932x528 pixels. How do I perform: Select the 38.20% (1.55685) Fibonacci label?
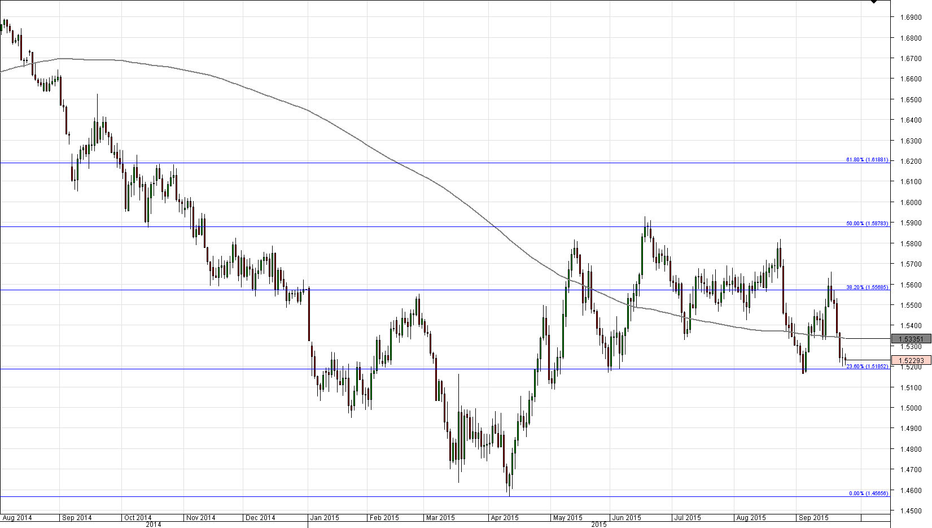pos(867,287)
